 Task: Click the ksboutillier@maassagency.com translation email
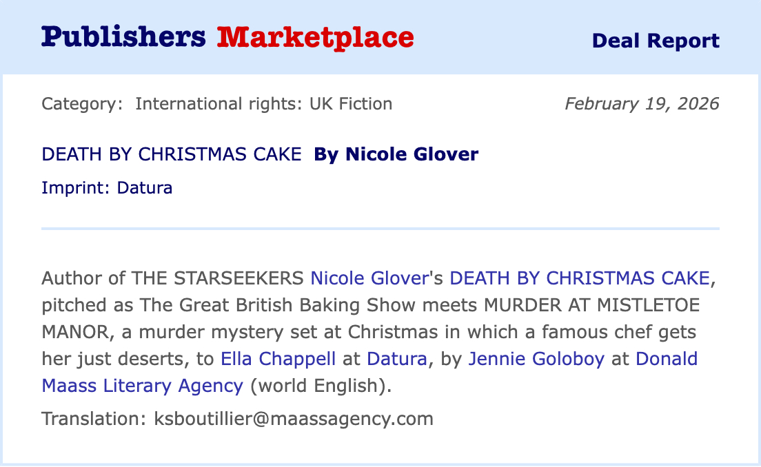293,418
